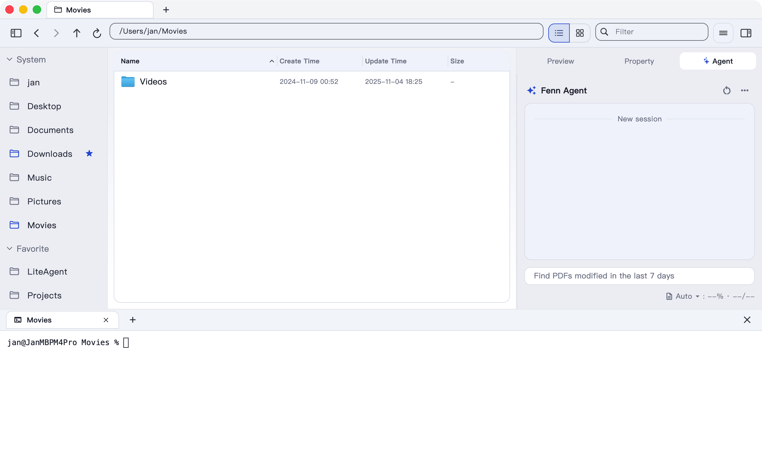Switch to the Property tab
Screen dimensions: 762x476
tap(639, 61)
